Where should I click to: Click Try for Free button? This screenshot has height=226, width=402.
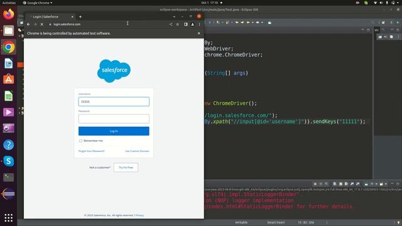[x=126, y=168]
